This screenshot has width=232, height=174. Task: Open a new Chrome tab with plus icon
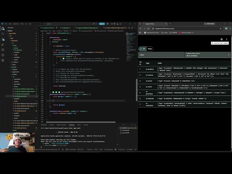[170, 24]
